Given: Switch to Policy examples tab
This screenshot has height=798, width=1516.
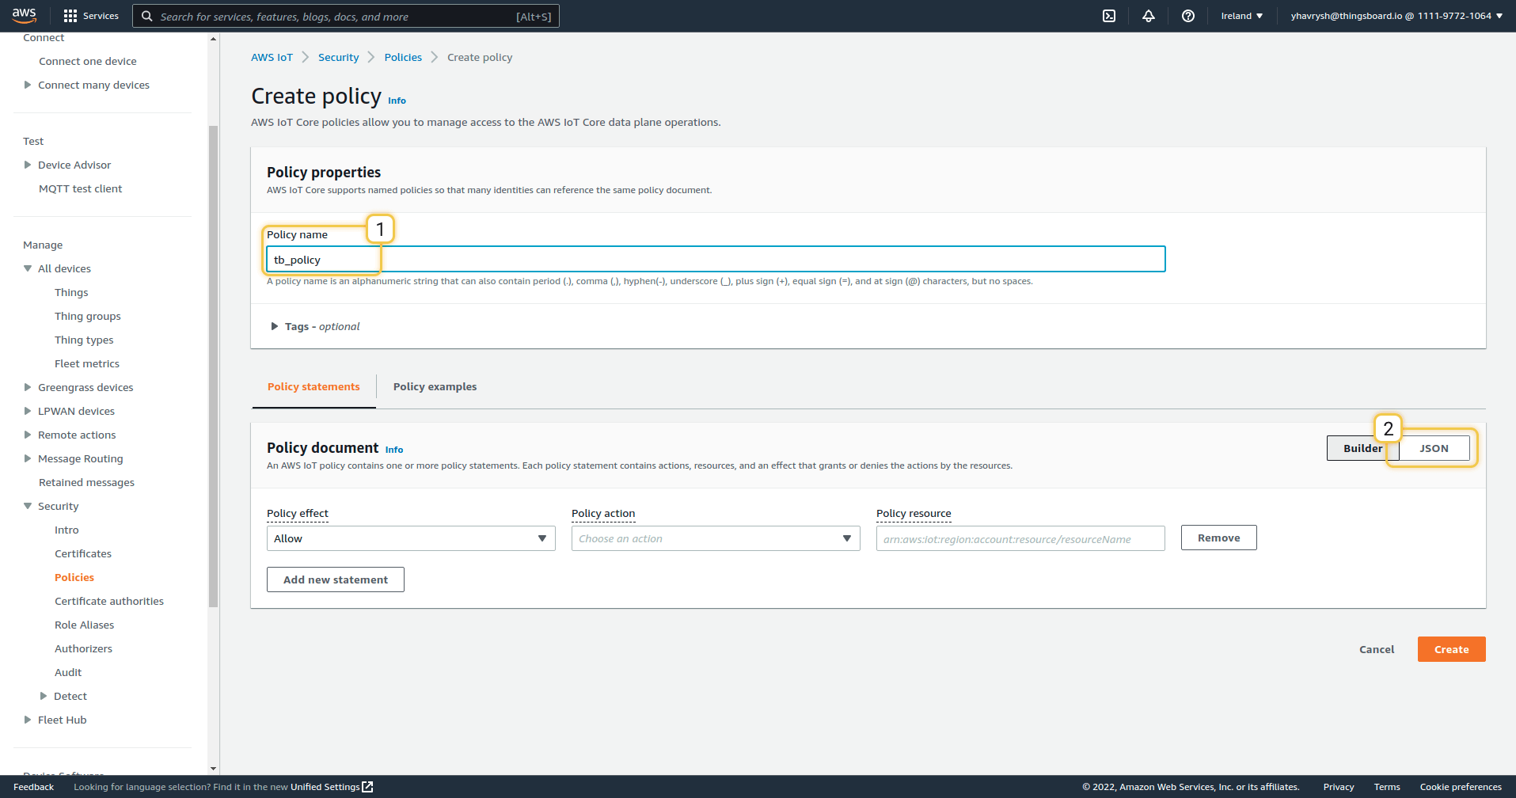Looking at the screenshot, I should pyautogui.click(x=435, y=386).
